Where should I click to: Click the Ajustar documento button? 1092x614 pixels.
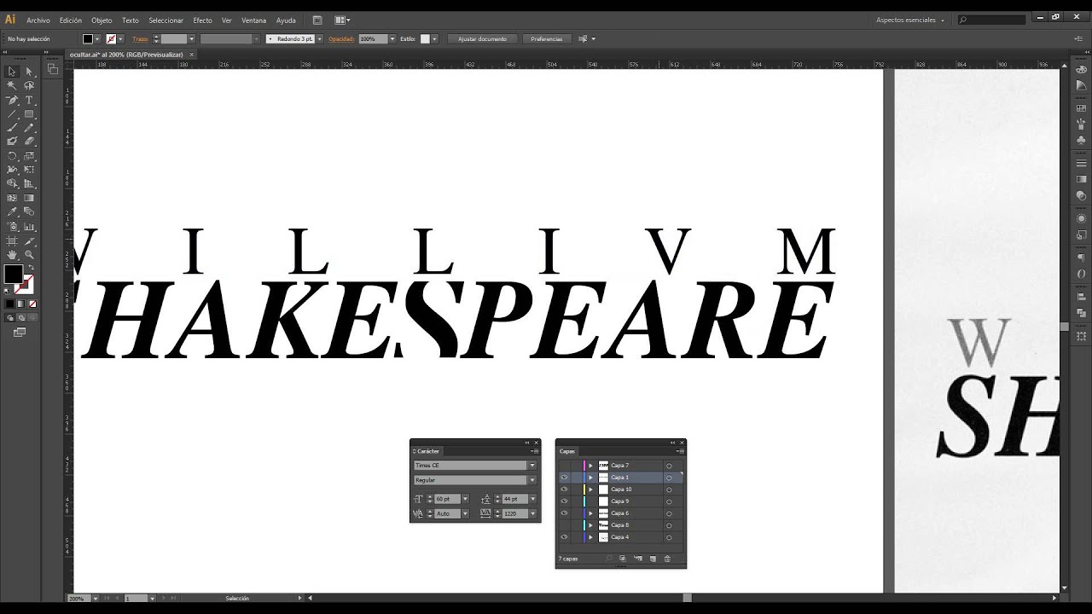click(x=482, y=38)
